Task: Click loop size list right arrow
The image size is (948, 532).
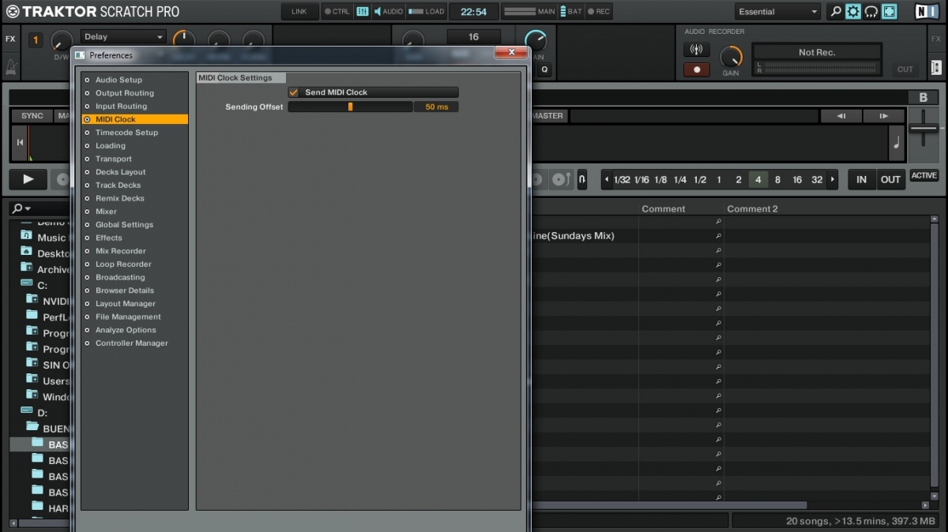Action: pos(833,180)
